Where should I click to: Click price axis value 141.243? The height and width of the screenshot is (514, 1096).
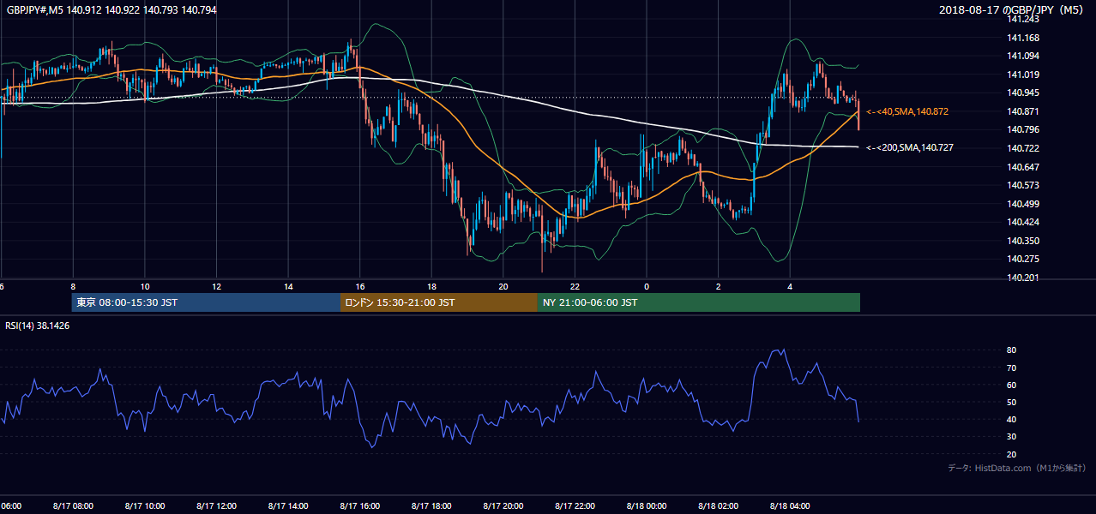tap(1024, 19)
